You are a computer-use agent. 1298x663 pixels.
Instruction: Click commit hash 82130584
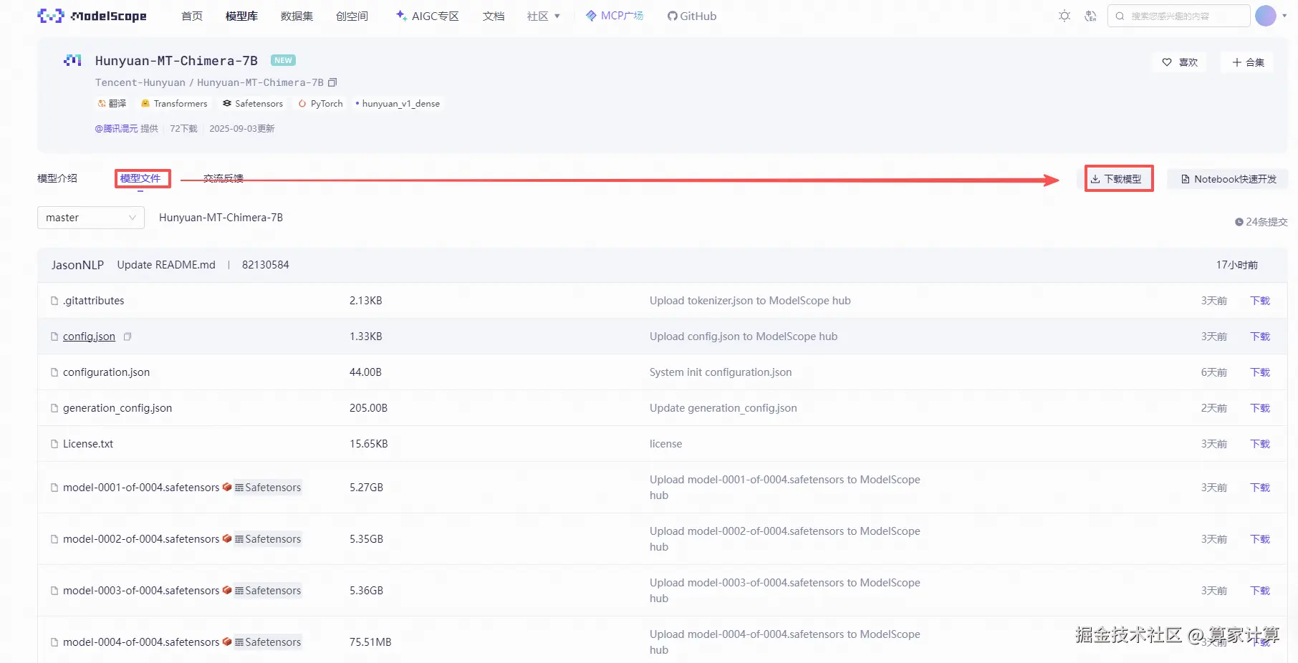(266, 265)
